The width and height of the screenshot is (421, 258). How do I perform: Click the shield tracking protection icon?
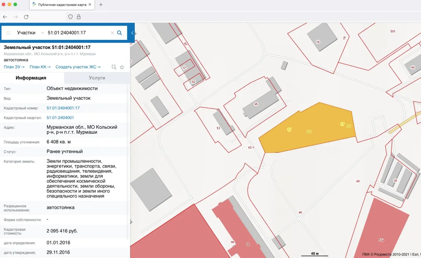pyautogui.click(x=71, y=16)
